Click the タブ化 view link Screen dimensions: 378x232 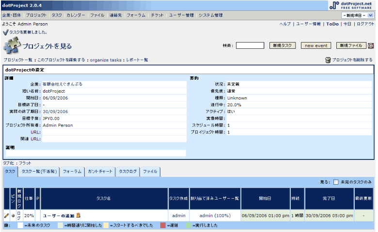pyautogui.click(x=8, y=163)
